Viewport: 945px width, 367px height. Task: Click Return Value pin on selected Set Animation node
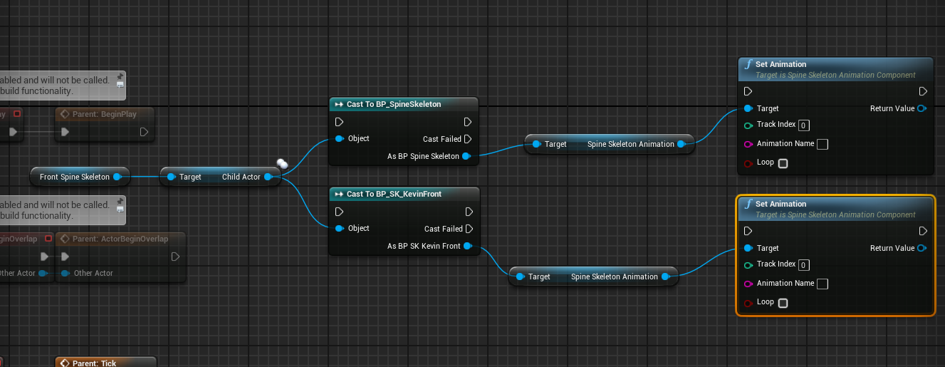tap(922, 248)
